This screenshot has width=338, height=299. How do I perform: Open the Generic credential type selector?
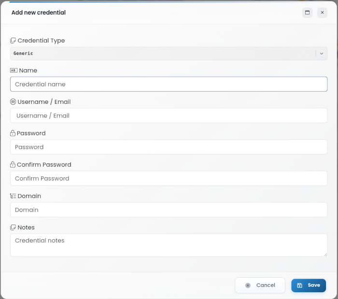(x=169, y=54)
